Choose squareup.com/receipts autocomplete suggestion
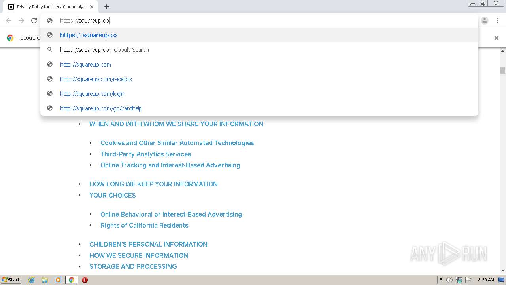 pos(96,79)
